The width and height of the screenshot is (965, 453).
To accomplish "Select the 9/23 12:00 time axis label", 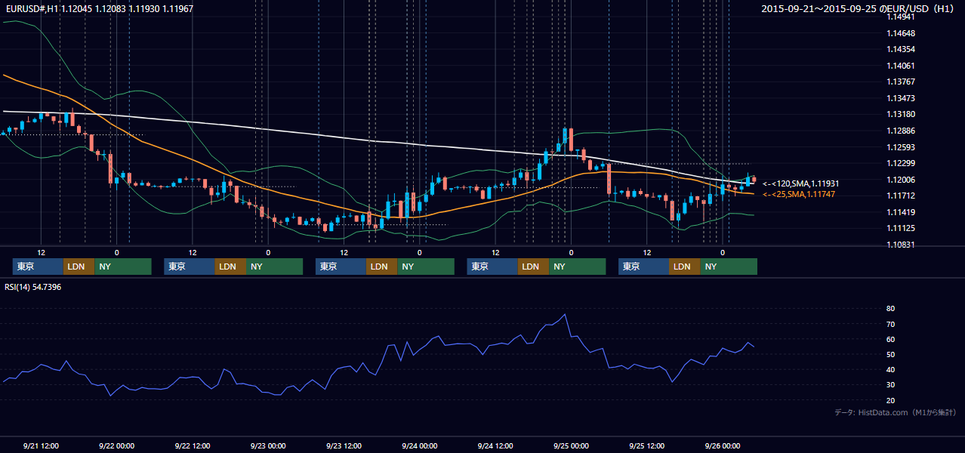I will pos(344,445).
